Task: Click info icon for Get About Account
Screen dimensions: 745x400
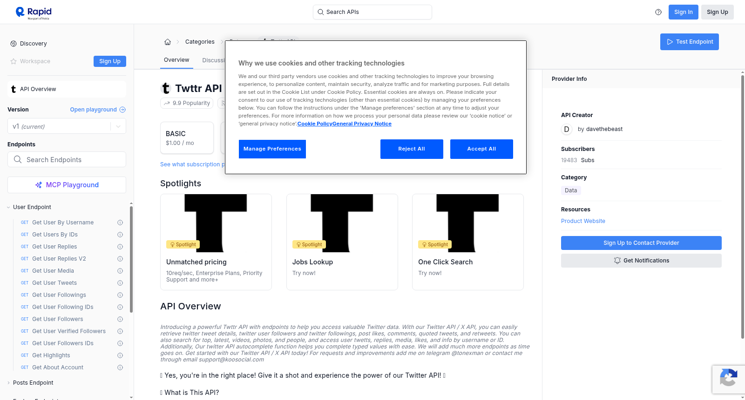Action: (x=120, y=367)
